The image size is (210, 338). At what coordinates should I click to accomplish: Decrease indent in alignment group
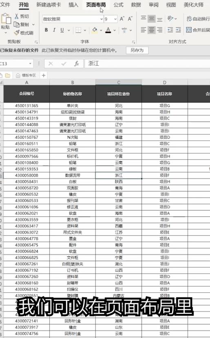point(170,30)
